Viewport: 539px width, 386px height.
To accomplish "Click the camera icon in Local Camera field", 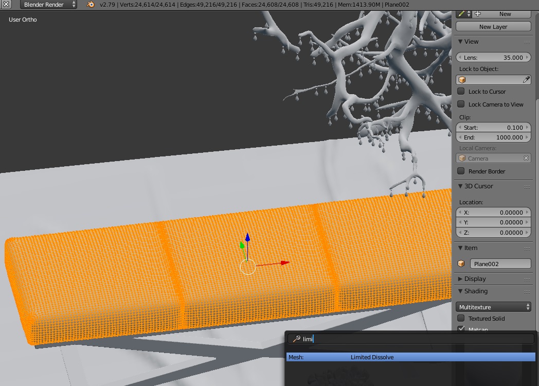I will coord(461,158).
